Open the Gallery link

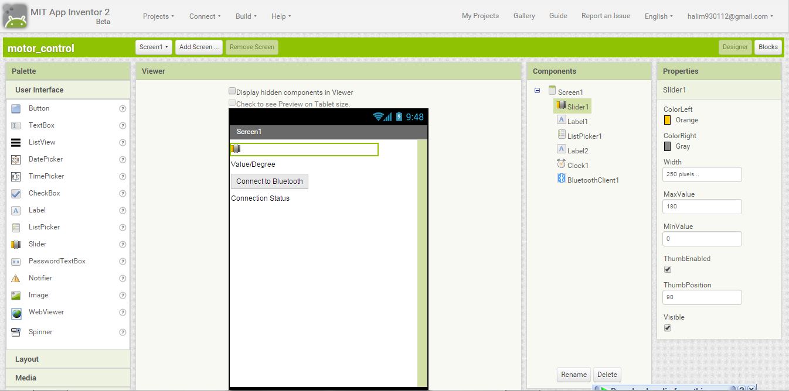click(x=524, y=16)
